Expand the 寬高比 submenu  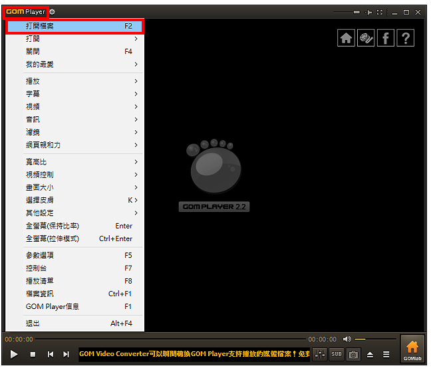[x=74, y=161]
